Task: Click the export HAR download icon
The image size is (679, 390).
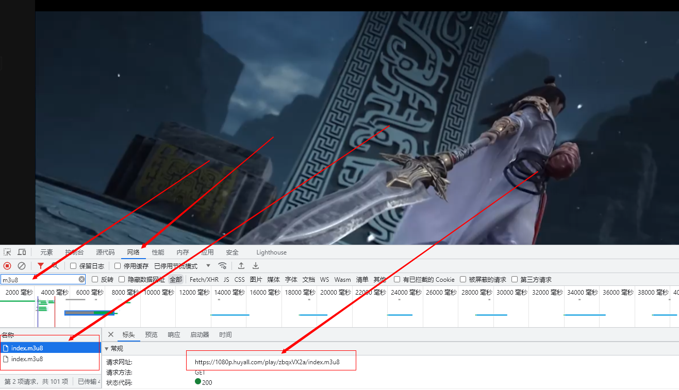Action: point(255,266)
